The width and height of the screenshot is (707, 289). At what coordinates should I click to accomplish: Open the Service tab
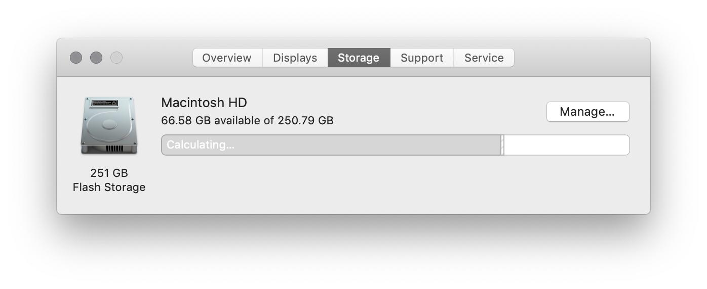pos(484,58)
